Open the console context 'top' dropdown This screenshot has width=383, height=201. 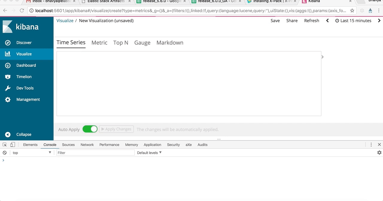(32, 153)
